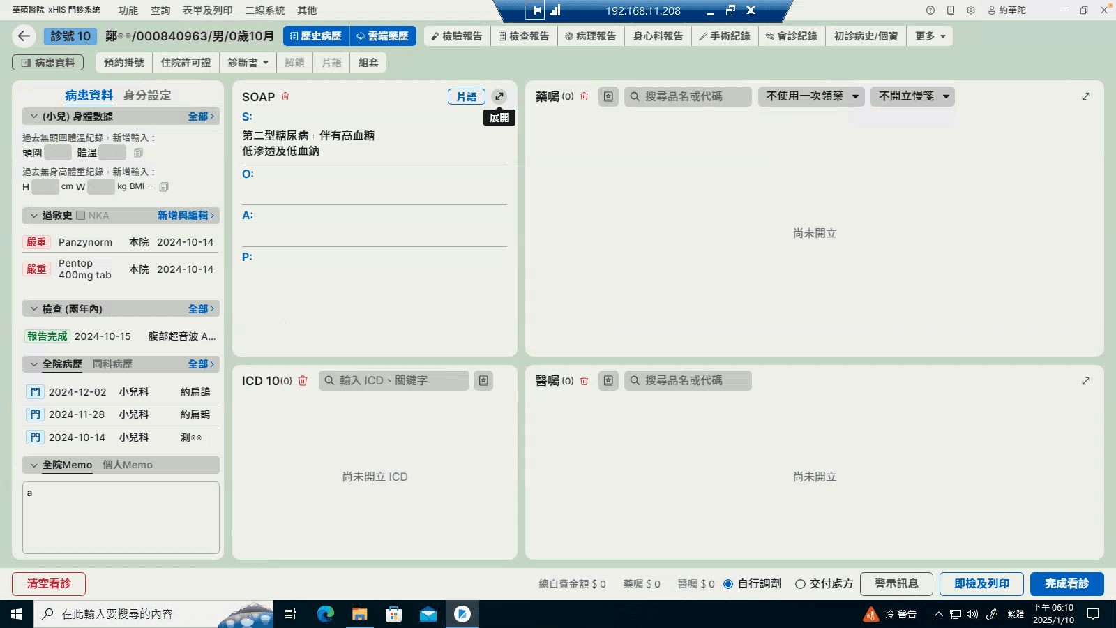The image size is (1116, 628).
Task: Open the settings gear icon in title bar
Action: (x=971, y=10)
